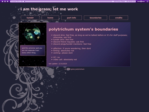The image size is (149, 112).
Task: Pause the SCM music player
Action: pyautogui.click(x=5, y=1)
